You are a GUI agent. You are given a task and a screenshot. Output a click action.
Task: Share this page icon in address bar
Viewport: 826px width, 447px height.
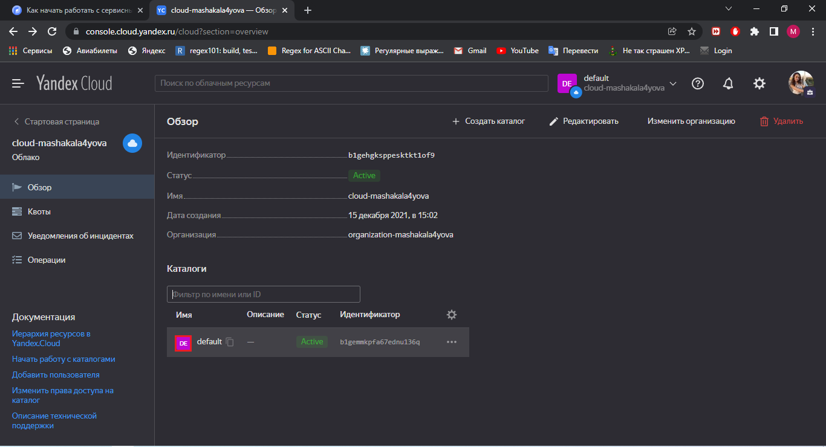click(672, 31)
